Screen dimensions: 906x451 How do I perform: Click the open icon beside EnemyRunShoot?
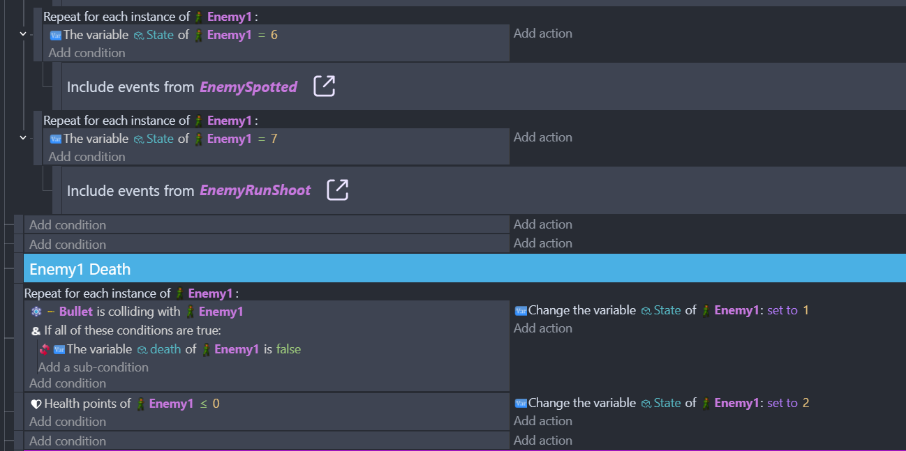coord(338,190)
